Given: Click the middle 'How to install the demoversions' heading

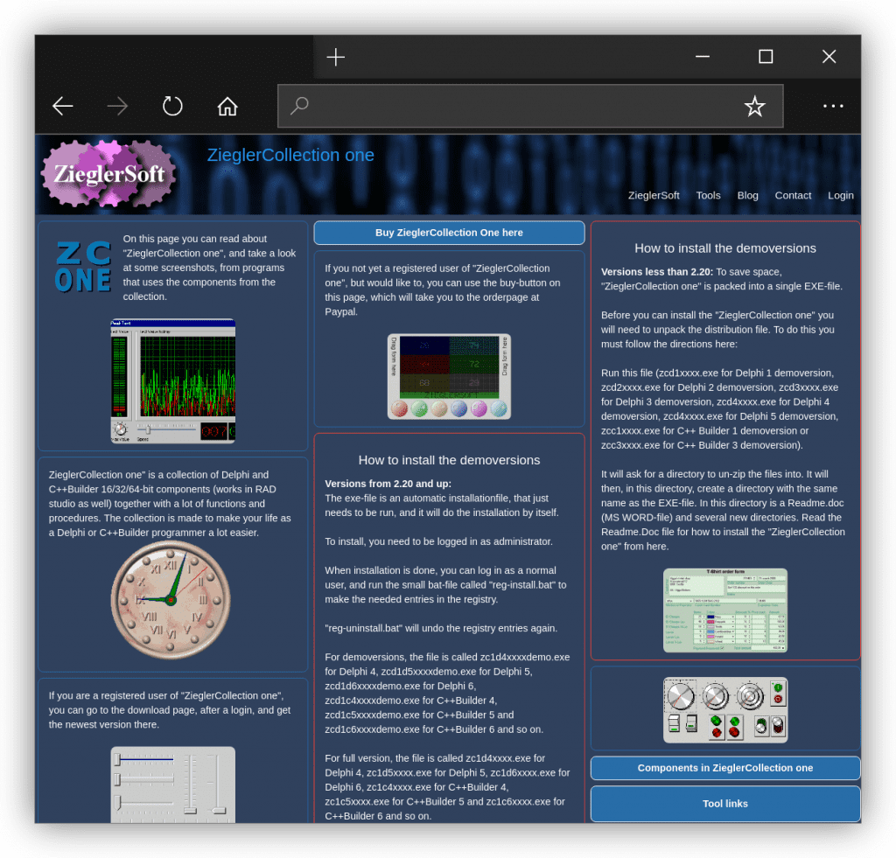Looking at the screenshot, I should (449, 460).
